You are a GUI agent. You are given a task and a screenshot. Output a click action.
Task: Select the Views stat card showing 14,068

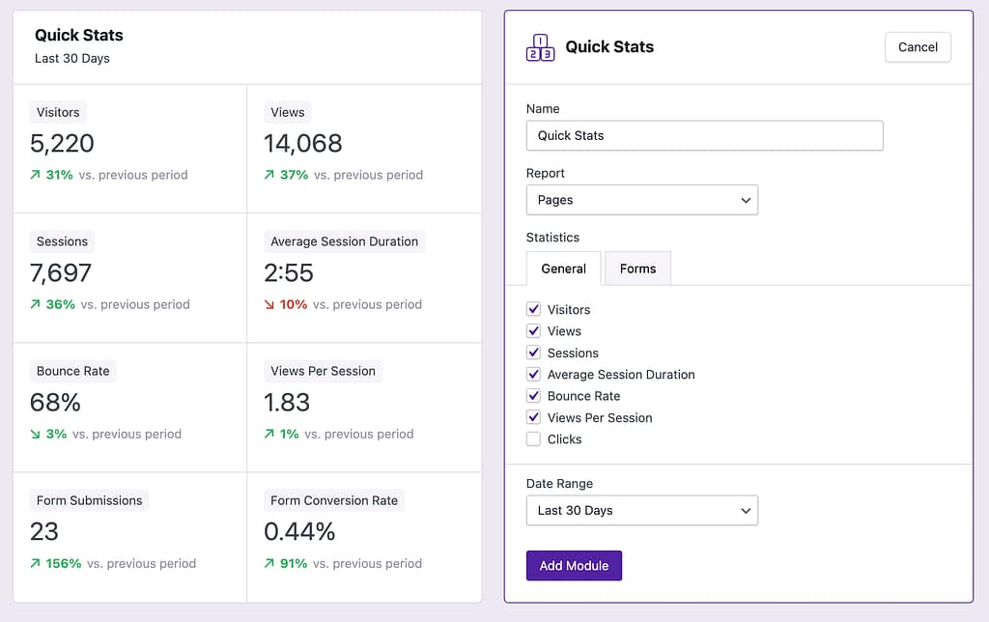[364, 145]
